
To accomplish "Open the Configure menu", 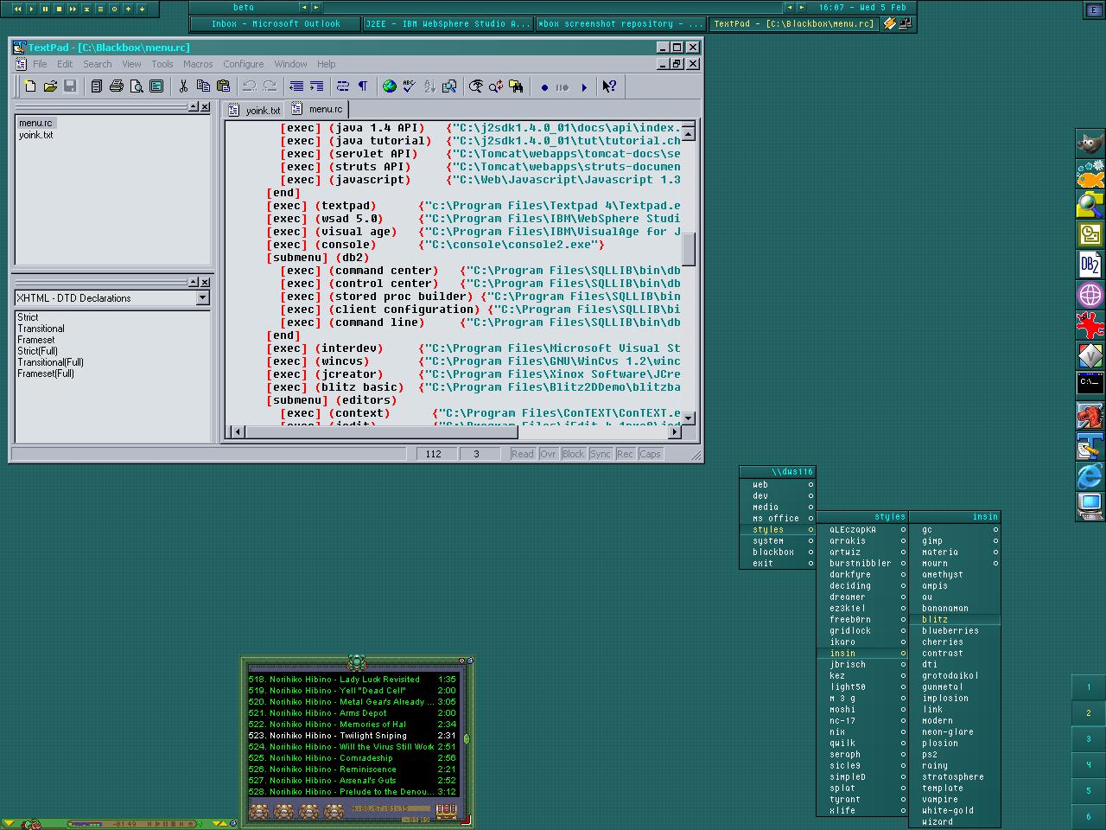I will click(244, 64).
